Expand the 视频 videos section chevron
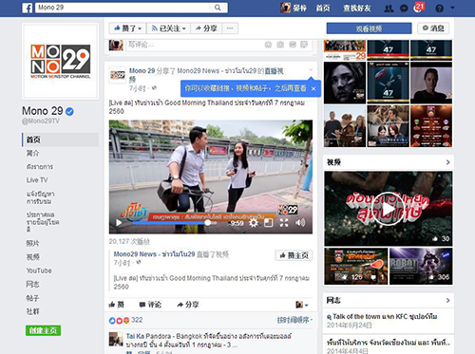This screenshot has width=475, height=354. coord(447,162)
